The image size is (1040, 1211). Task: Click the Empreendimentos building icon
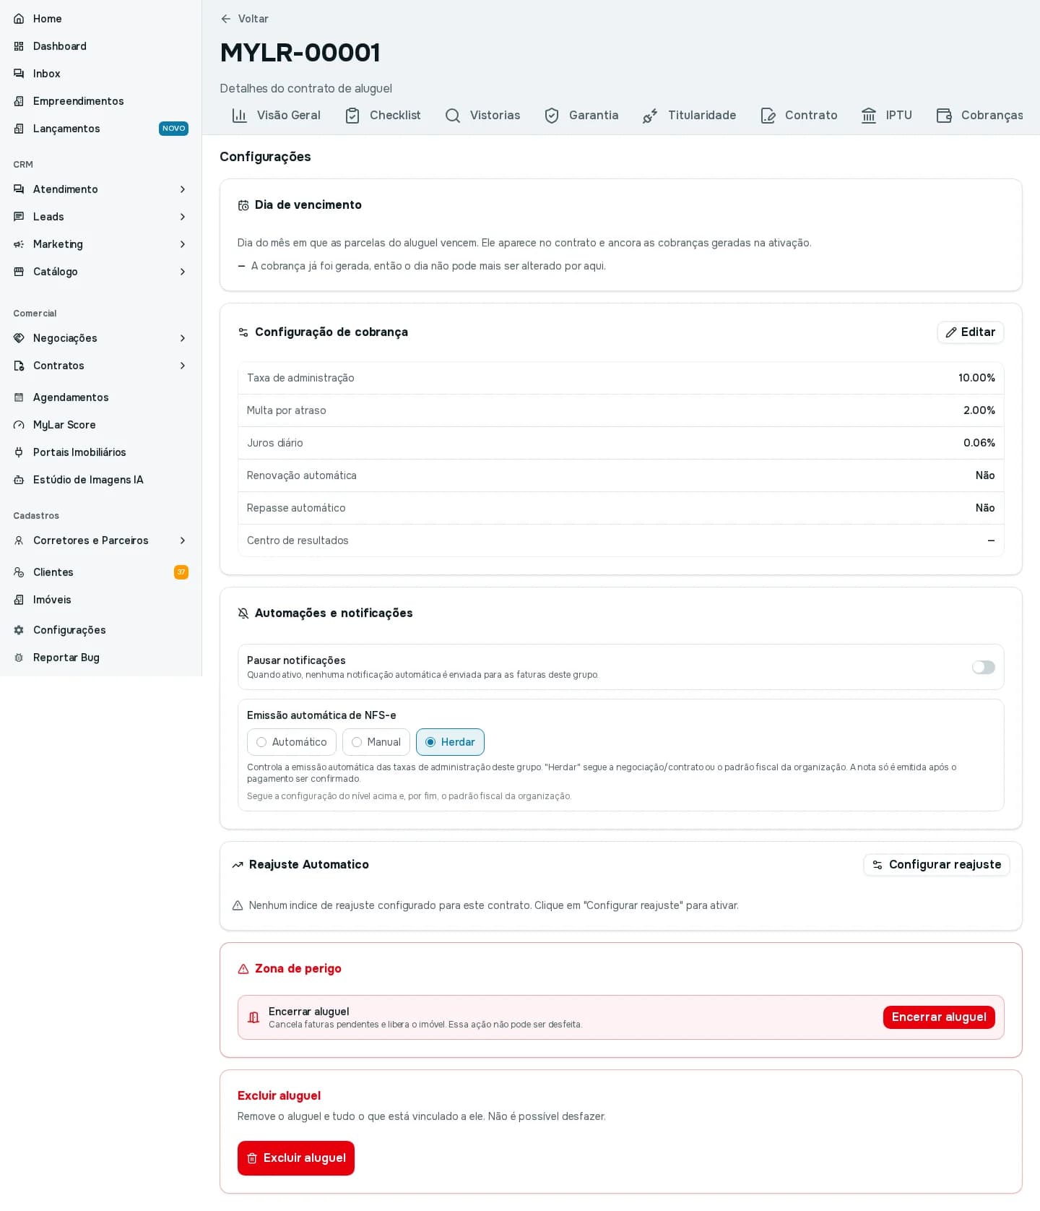click(x=19, y=101)
